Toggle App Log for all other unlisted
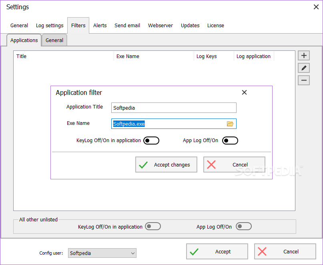This screenshot has height=265, width=323. pyautogui.click(x=244, y=226)
